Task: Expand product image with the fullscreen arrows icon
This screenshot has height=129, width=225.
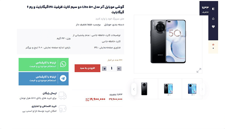Action: pyautogui.click(x=199, y=70)
